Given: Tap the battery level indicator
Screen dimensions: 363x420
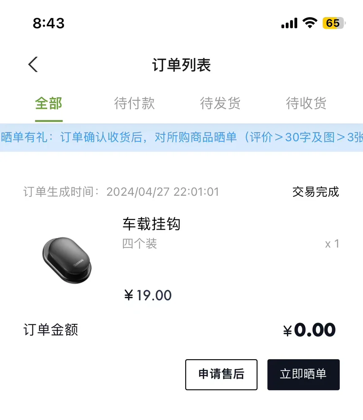Looking at the screenshot, I should pyautogui.click(x=333, y=23).
